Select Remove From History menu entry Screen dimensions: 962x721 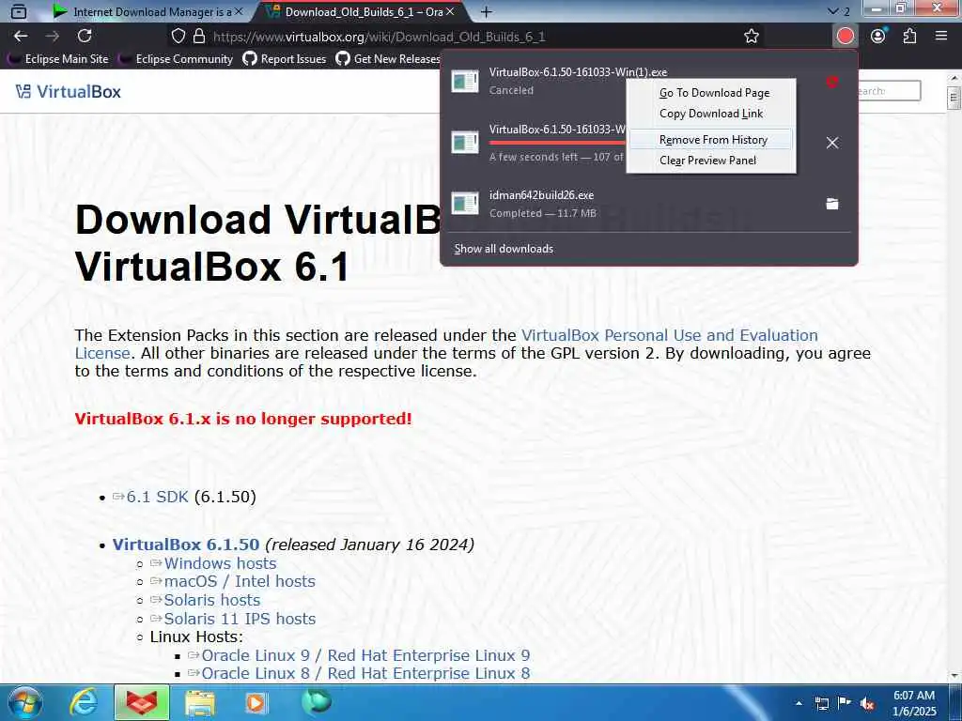tap(712, 140)
